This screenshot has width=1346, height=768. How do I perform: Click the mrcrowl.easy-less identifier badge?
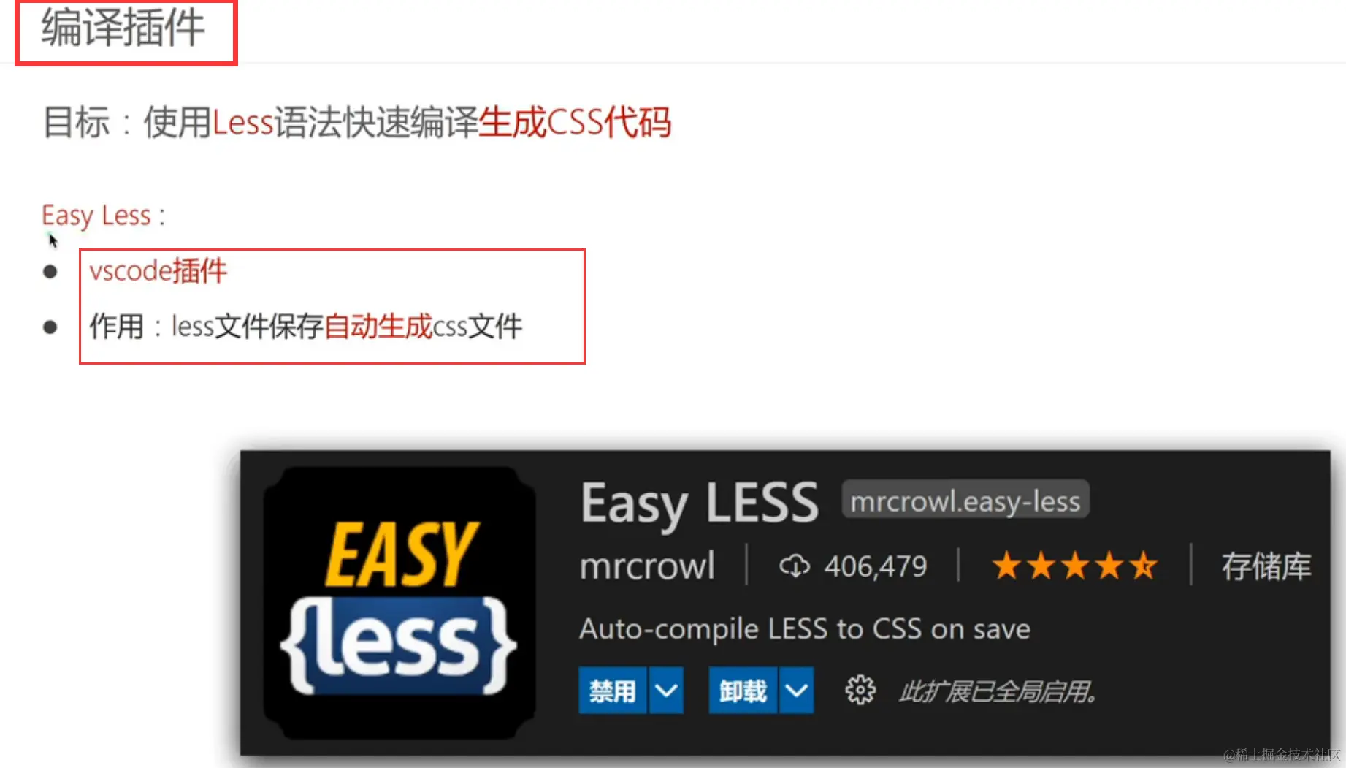tap(965, 501)
